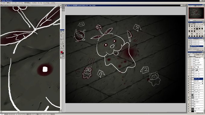
Task: Select the Pen tool
Action: (x=61, y=44)
